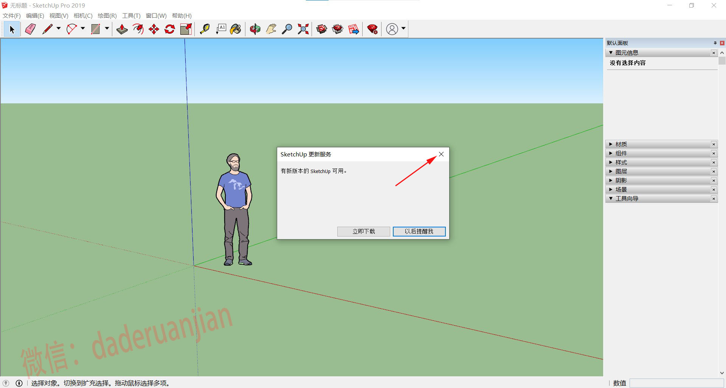Click the 数值 measurements input box
This screenshot has width=726, height=388.
point(676,383)
